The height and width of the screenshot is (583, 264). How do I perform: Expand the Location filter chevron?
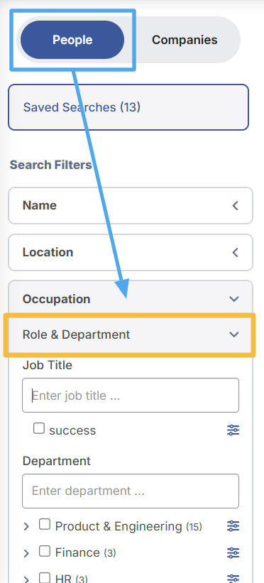[235, 253]
